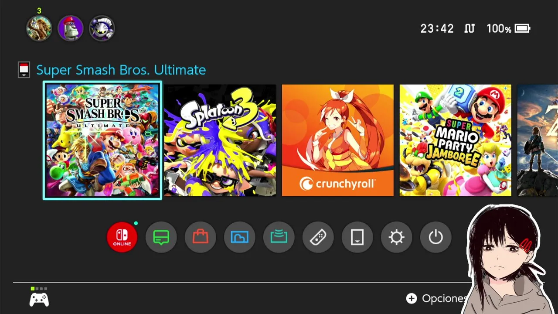Select the first user profile avatar
The height and width of the screenshot is (314, 558).
[x=39, y=28]
